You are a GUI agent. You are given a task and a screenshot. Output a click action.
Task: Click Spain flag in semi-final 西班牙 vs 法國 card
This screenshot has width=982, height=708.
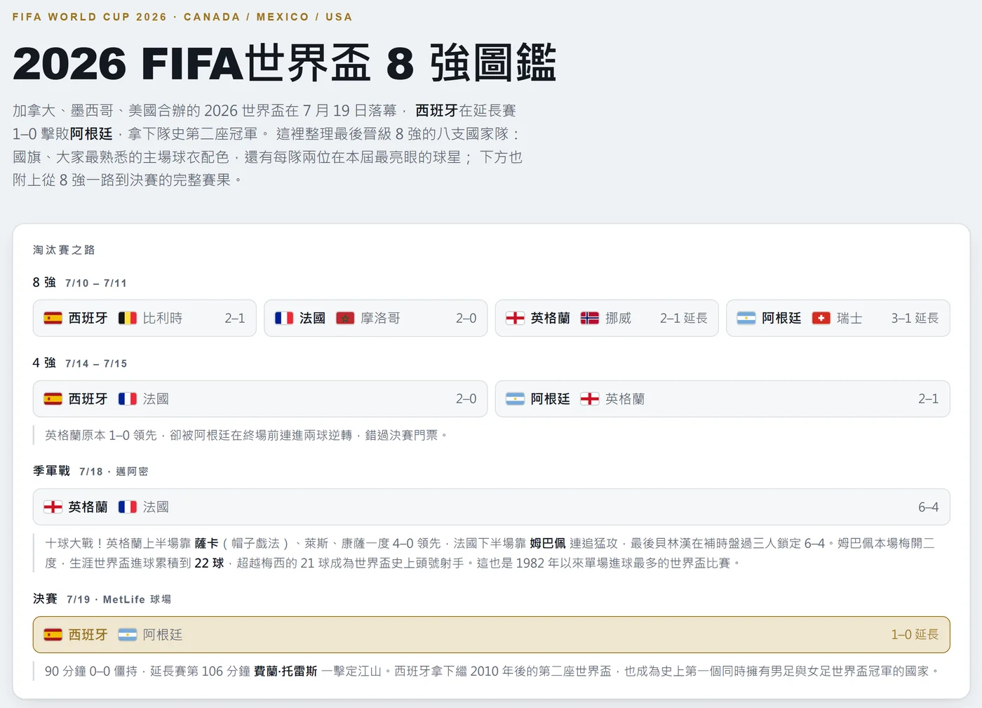53,399
